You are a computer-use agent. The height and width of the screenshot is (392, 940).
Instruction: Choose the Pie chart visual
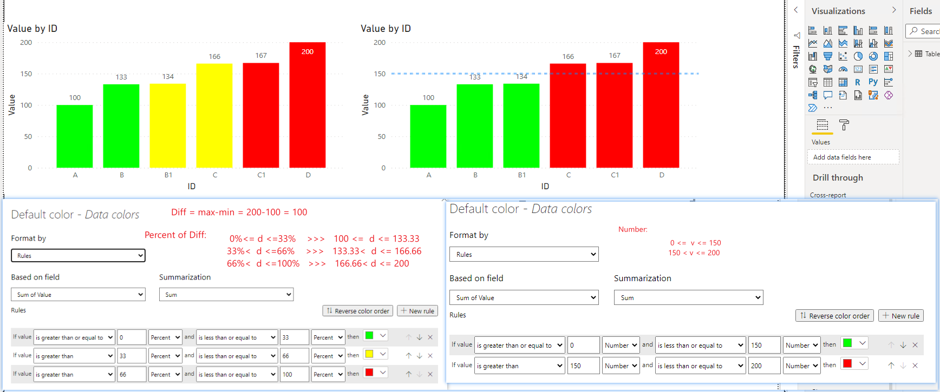coord(858,56)
